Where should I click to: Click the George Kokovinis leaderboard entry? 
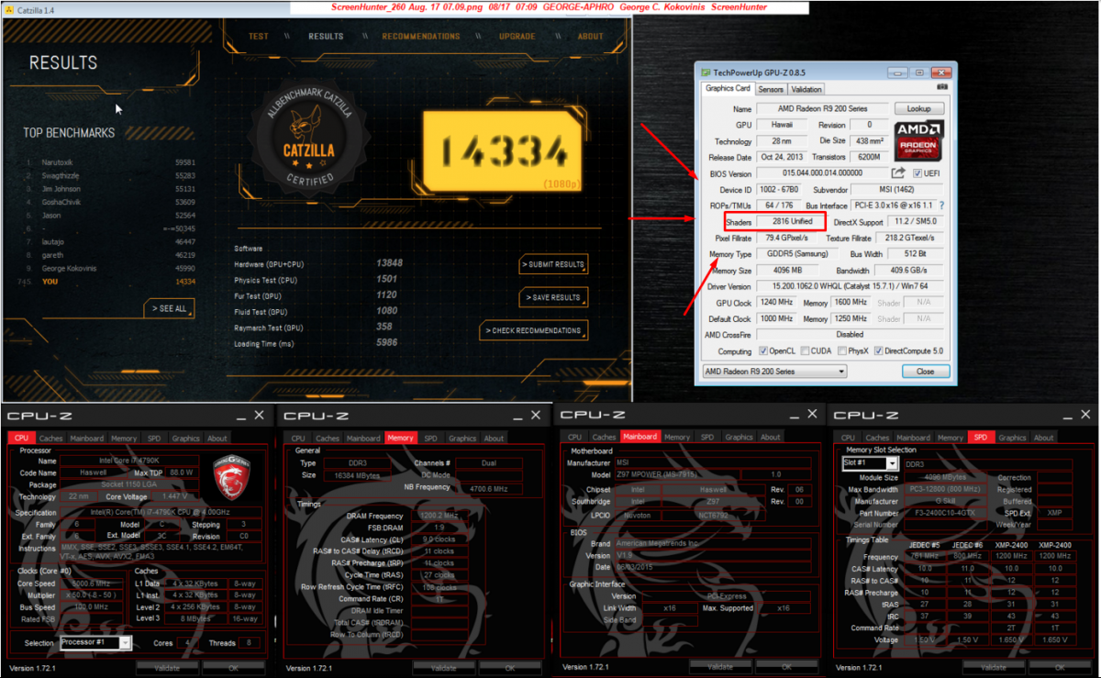coord(110,268)
